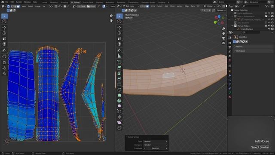
Task: Select the Rip Region tool in 3D viewport
Action: [x=119, y=128]
